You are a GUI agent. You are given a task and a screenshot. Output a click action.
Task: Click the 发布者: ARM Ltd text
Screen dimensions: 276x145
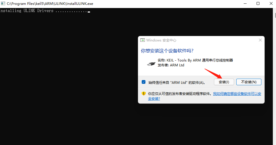171,65
